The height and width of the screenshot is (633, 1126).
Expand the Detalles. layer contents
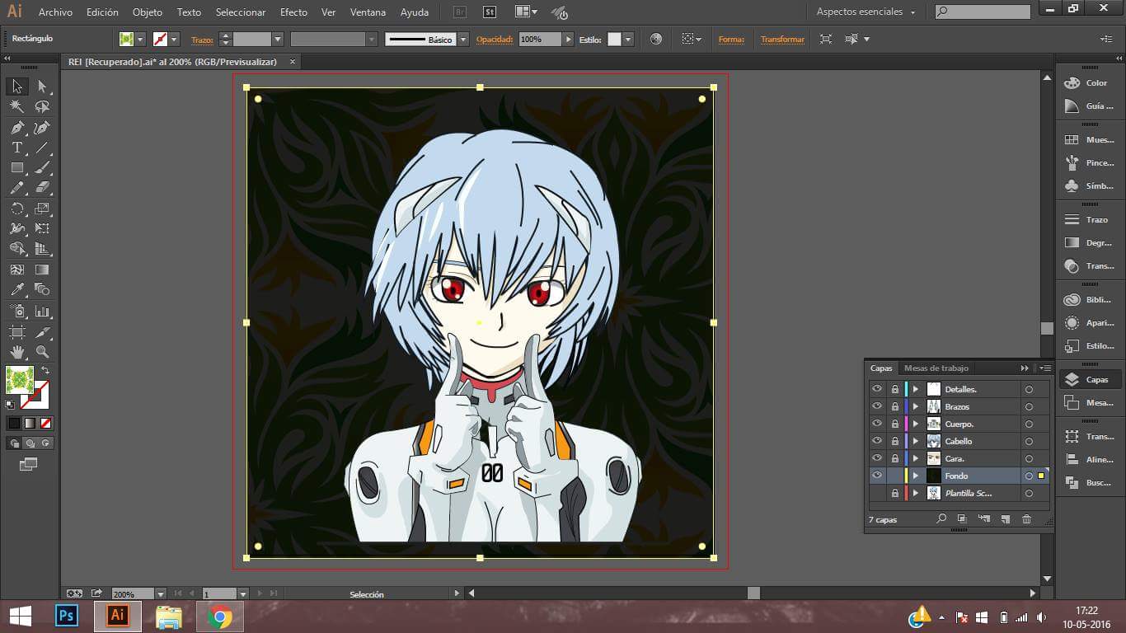pos(915,389)
